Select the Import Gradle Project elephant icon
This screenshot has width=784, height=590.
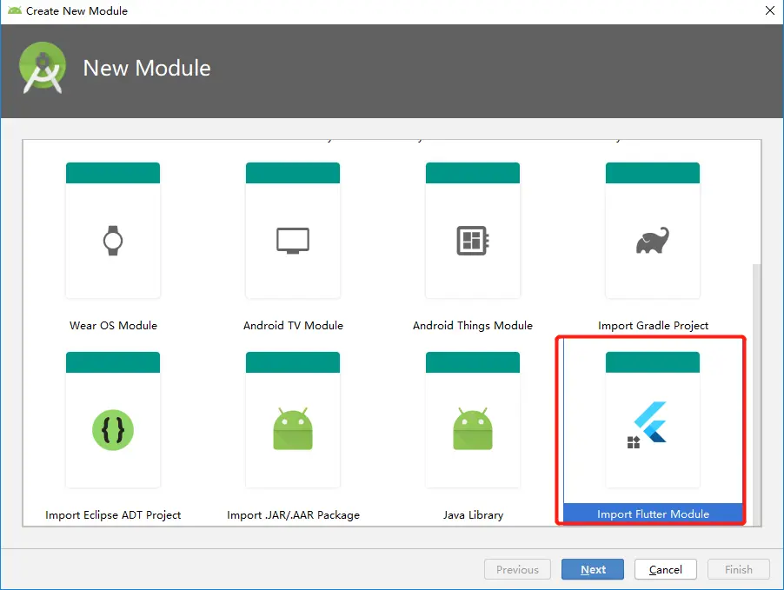pyautogui.click(x=653, y=241)
